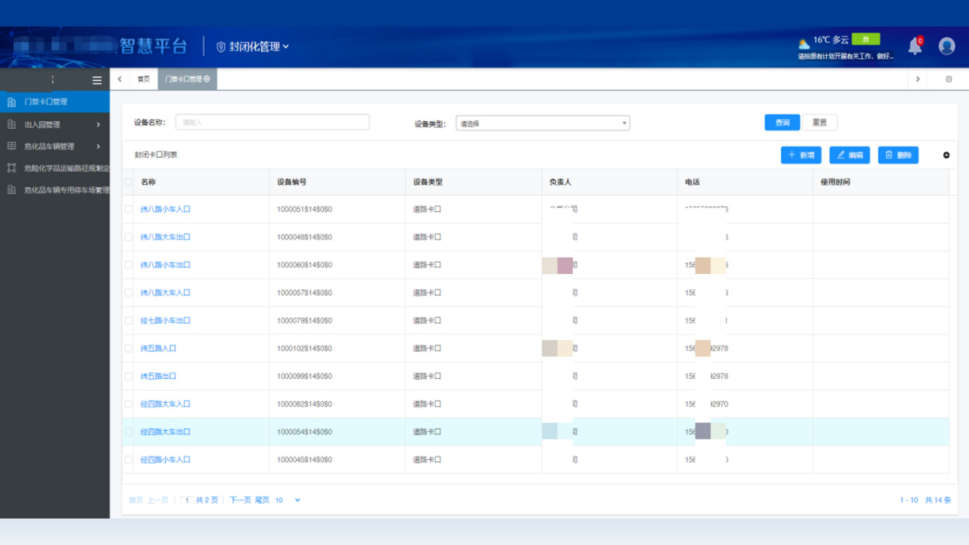Click the 新增 add button
The height and width of the screenshot is (545, 969).
coord(801,155)
